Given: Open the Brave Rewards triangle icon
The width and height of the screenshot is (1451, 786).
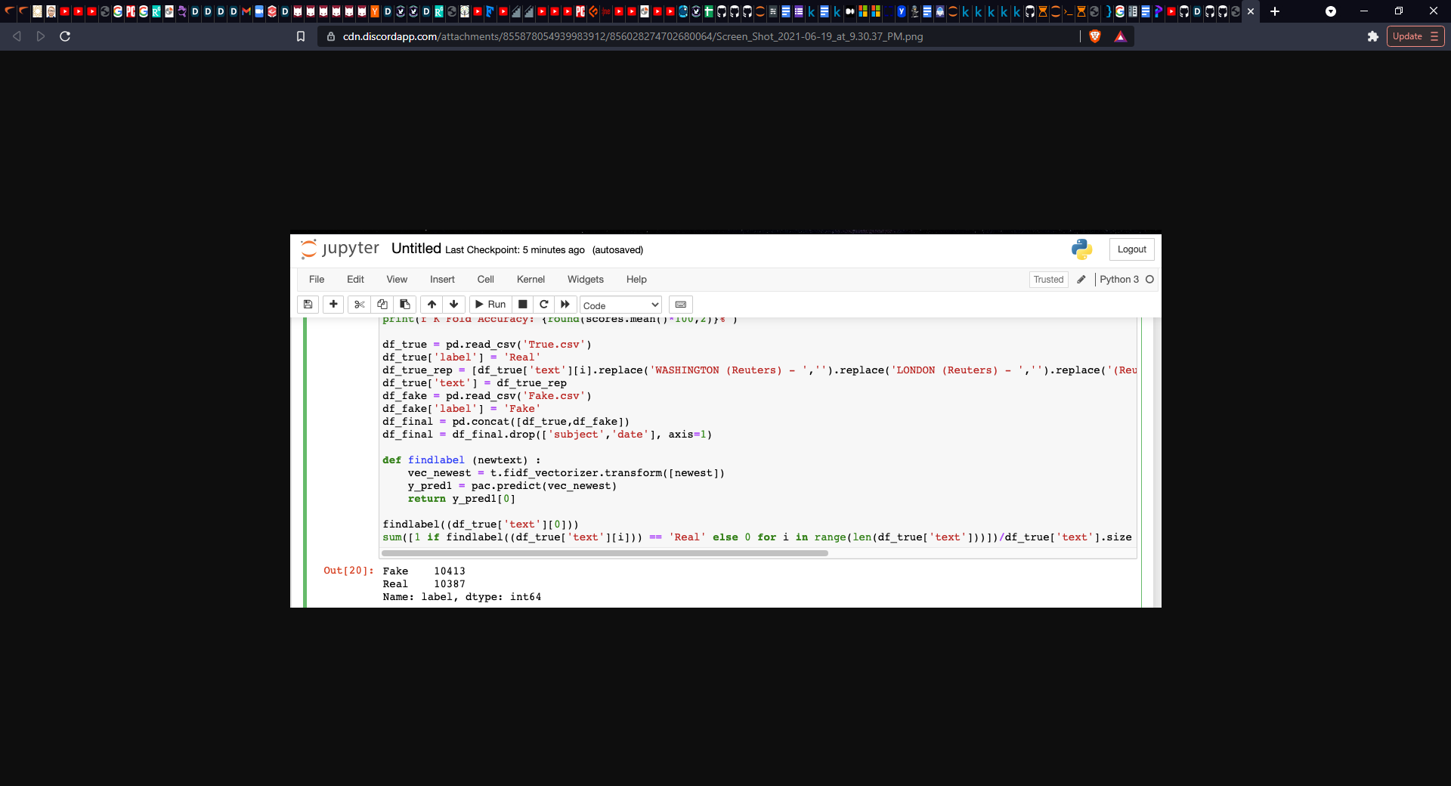Looking at the screenshot, I should [x=1120, y=36].
